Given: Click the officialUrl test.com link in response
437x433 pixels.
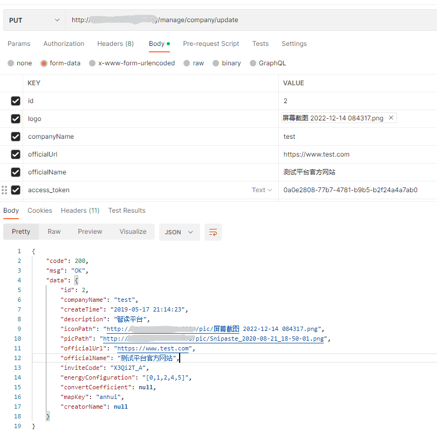Looking at the screenshot, I should [153, 348].
